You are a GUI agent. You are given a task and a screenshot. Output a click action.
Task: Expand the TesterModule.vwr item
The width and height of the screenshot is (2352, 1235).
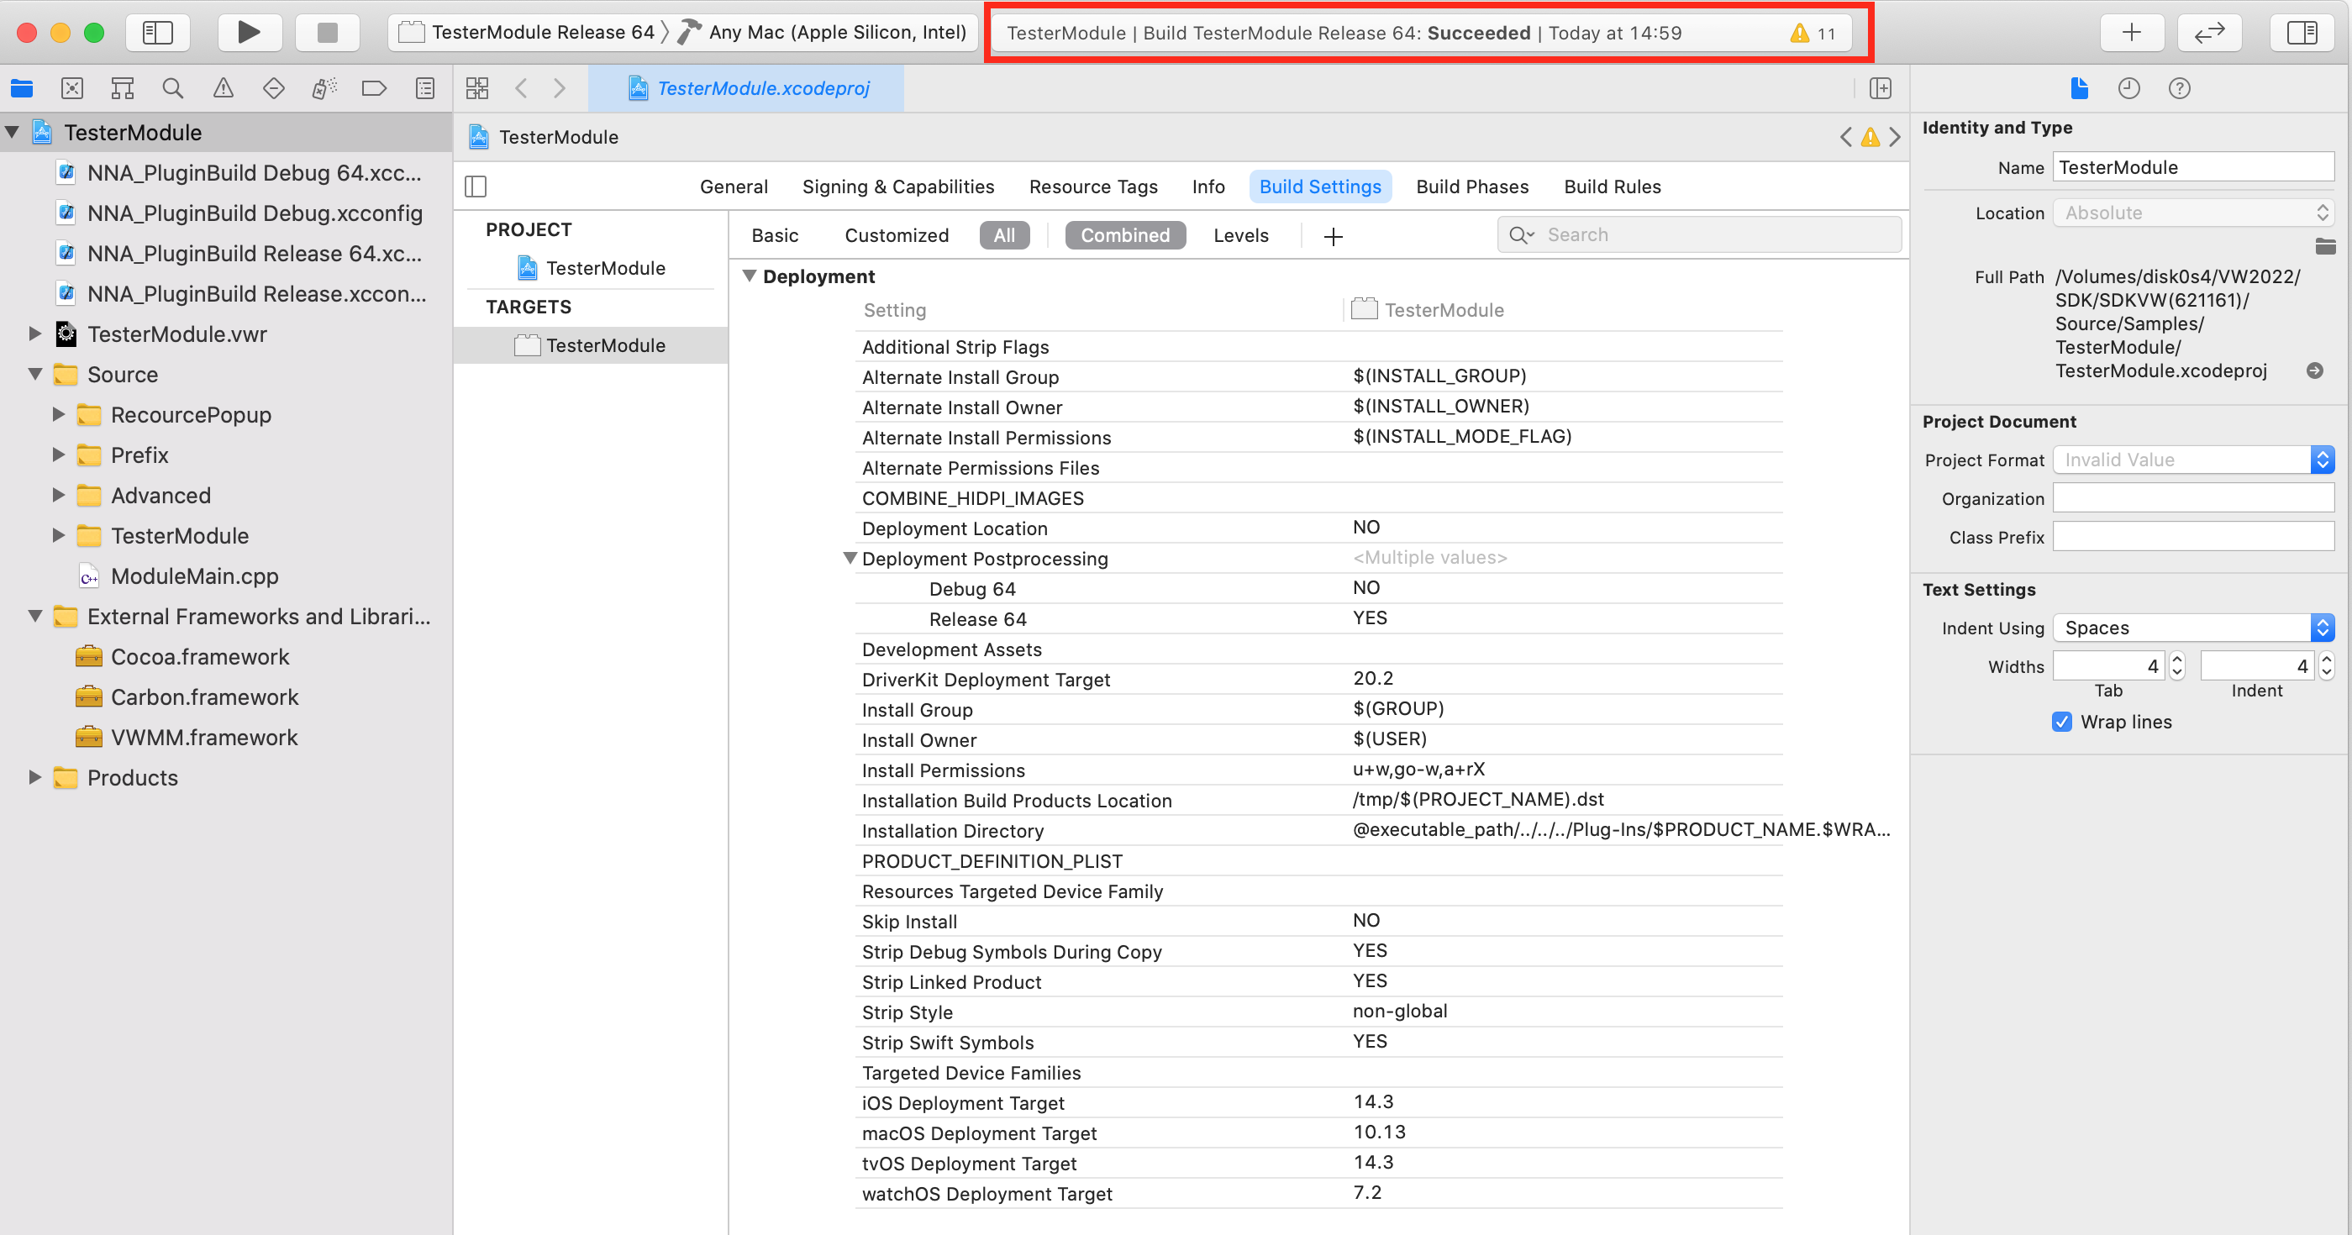34,334
